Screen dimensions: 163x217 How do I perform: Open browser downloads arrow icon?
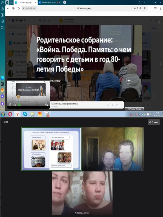161,8
